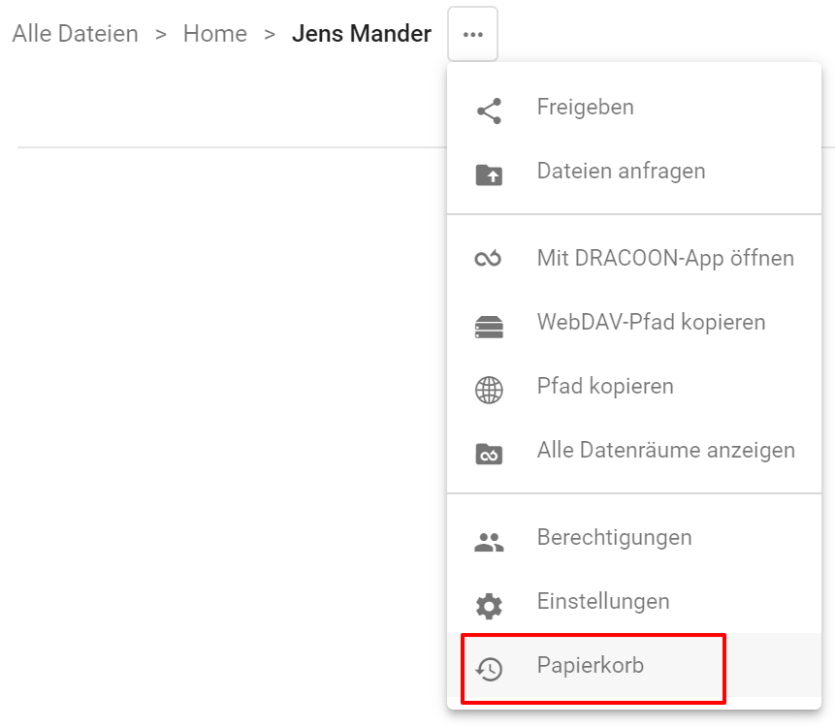Choose WebDAV-Pfad kopieren
Viewport: 835px width, 727px height.
point(633,322)
